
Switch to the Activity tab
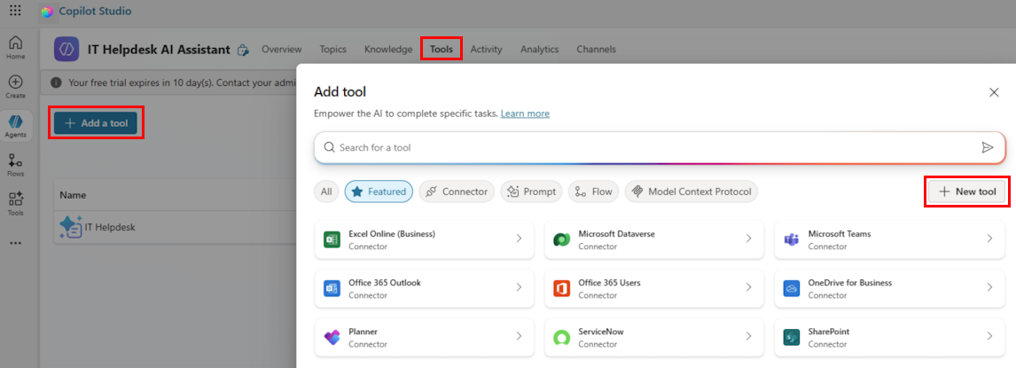pos(486,50)
